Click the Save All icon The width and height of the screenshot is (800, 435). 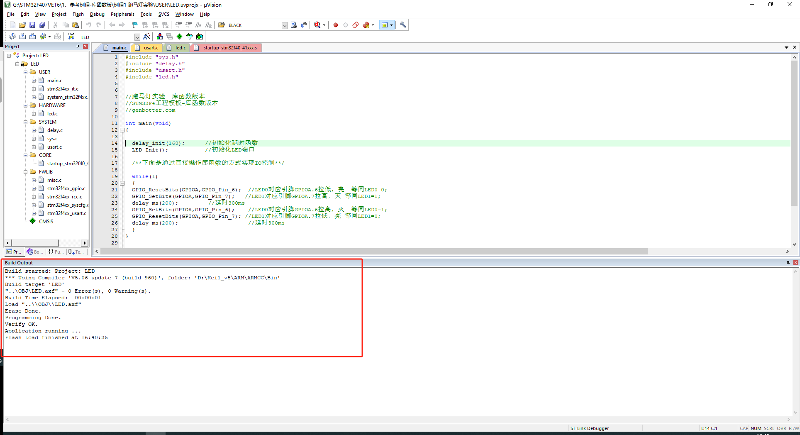point(42,25)
